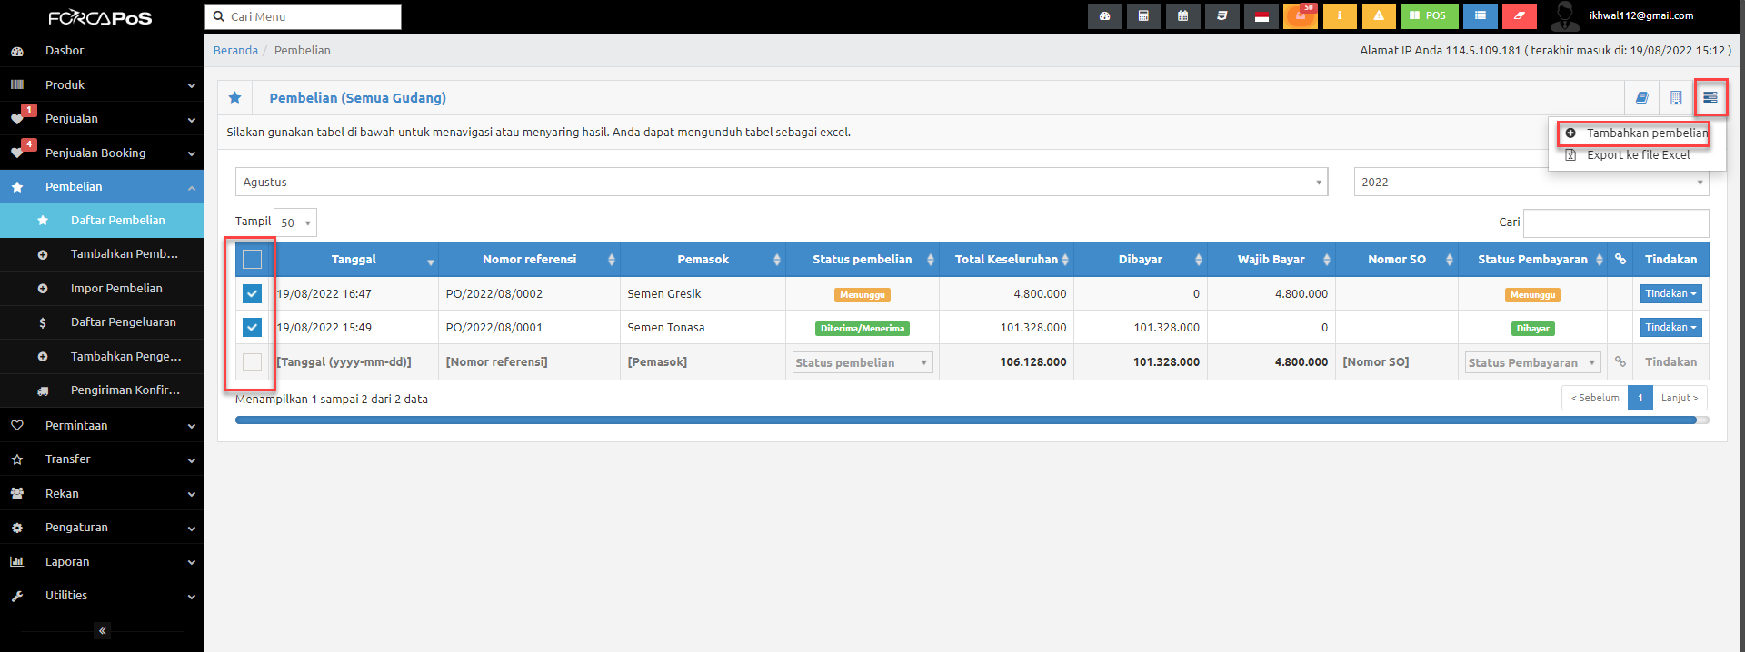Focus the Cari Menu search field

pos(304,16)
